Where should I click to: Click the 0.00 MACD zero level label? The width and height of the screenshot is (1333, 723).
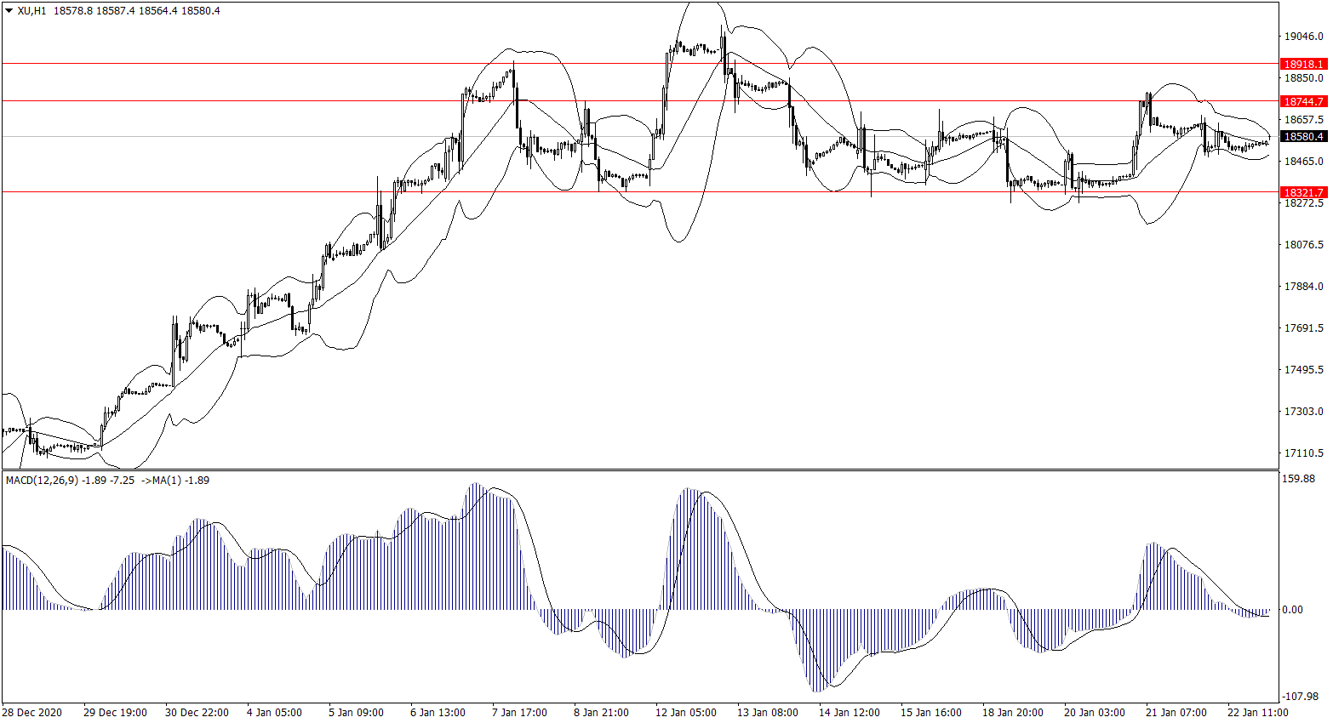[x=1292, y=610]
